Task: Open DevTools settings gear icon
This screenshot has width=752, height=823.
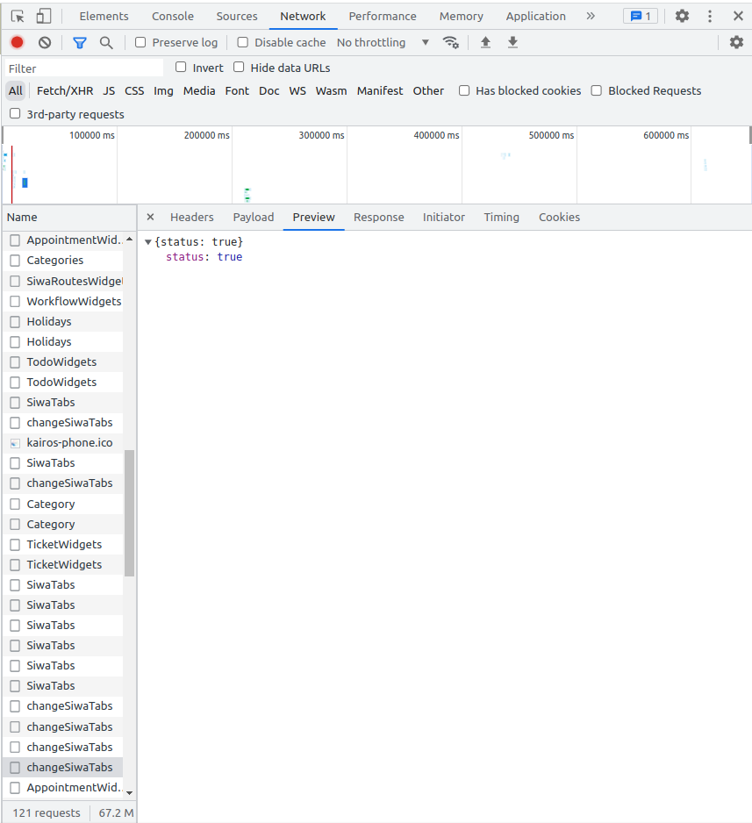Action: coord(682,16)
